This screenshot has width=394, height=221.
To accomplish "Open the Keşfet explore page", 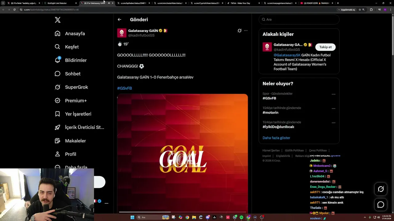I will pos(67,47).
